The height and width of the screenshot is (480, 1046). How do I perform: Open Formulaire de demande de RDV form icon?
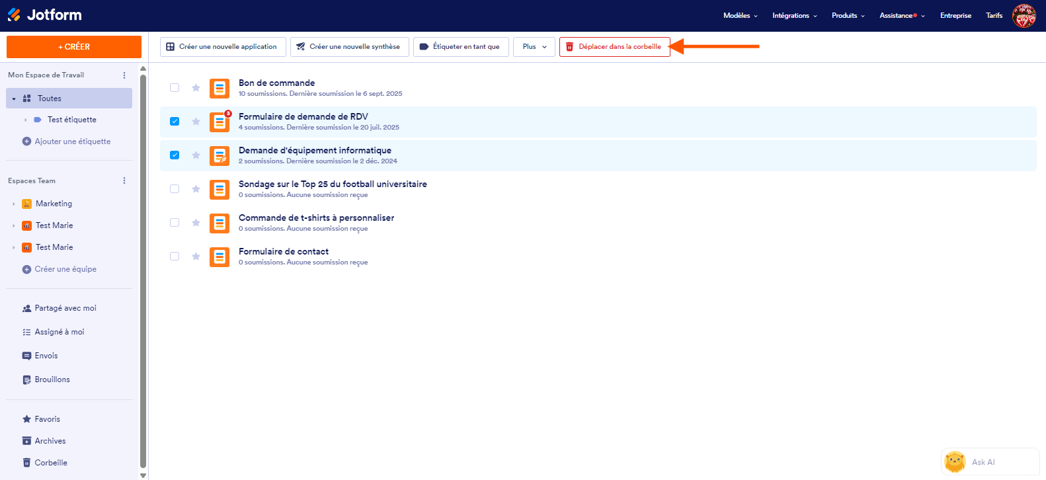point(220,122)
